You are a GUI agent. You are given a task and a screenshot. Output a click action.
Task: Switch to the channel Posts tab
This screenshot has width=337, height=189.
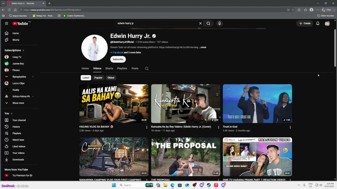pos(135,69)
